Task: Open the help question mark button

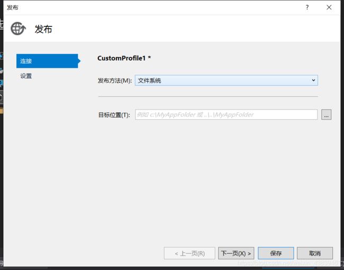Action: [x=307, y=7]
